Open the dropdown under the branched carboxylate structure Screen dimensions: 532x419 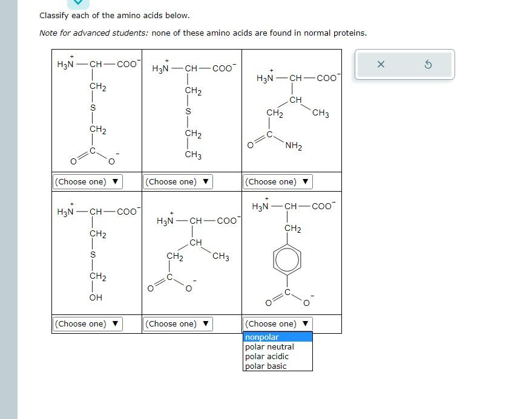(177, 323)
